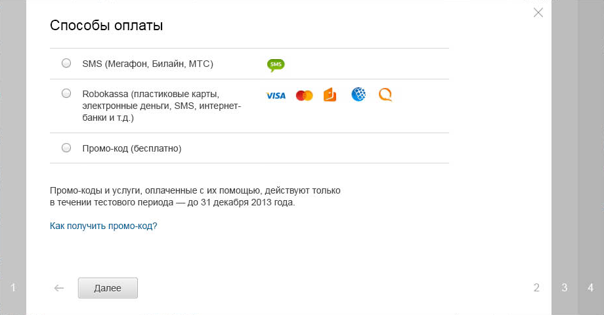Image resolution: width=604 pixels, height=315 pixels.
Task: Close the payment methods dialog
Action: pyautogui.click(x=538, y=12)
